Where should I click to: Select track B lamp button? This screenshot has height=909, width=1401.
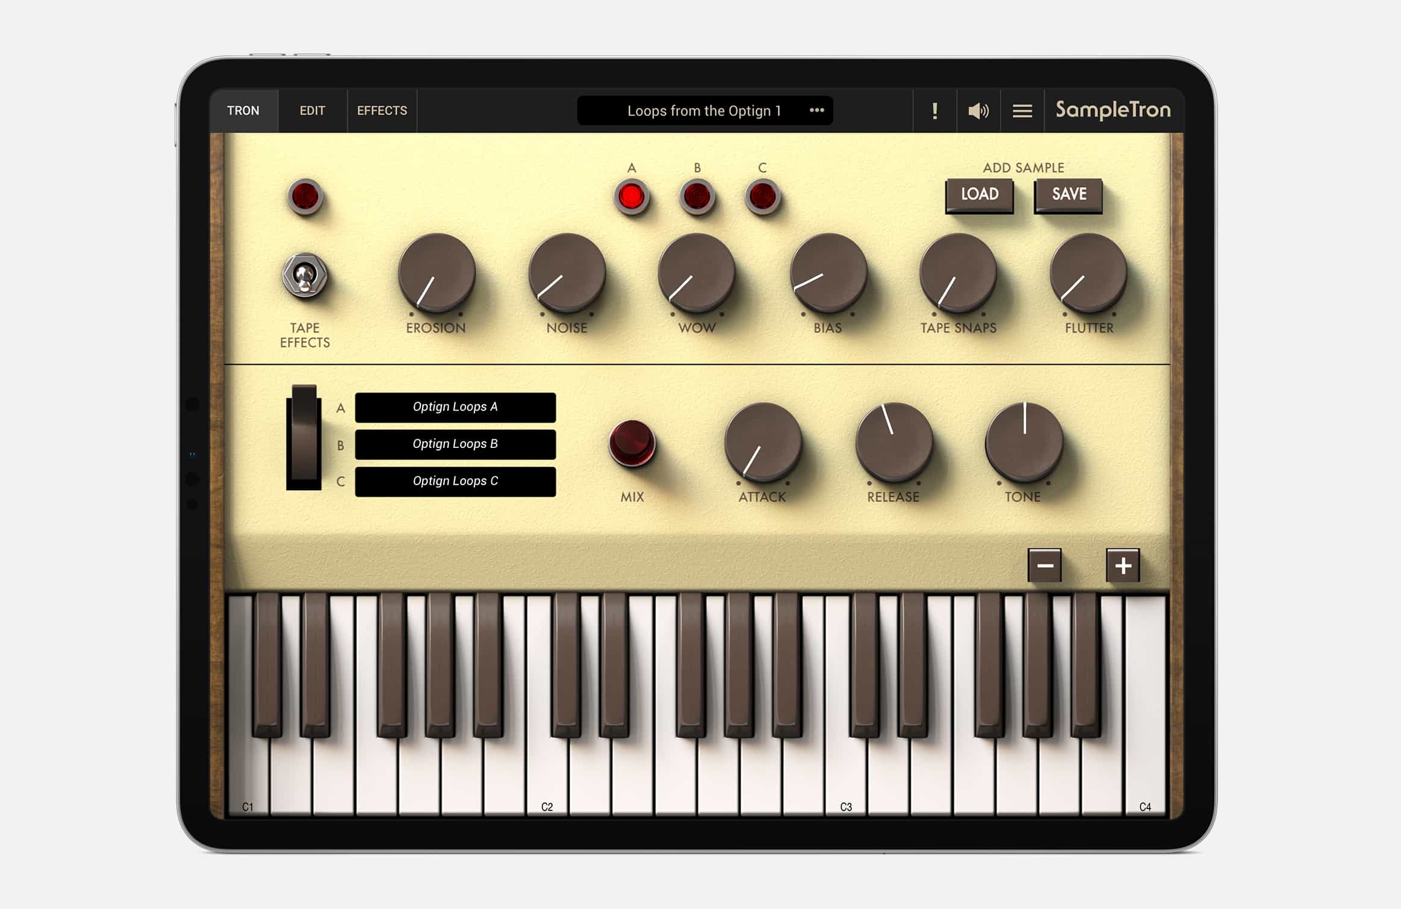[697, 197]
